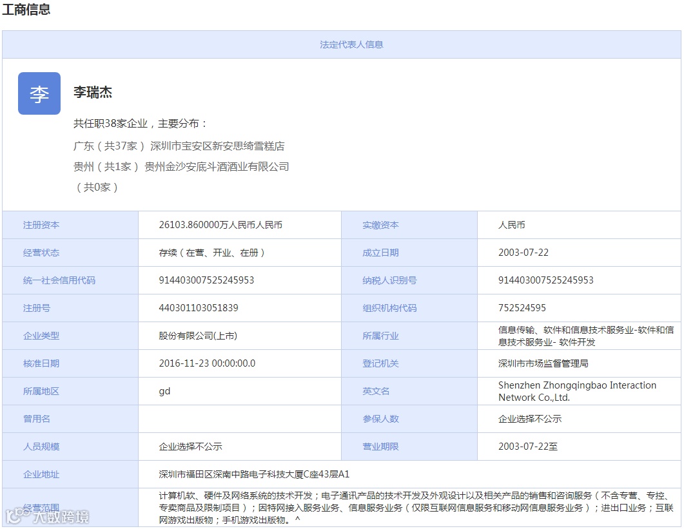
Task: Open legal representative 李瑞杰 name link
Action: pyautogui.click(x=92, y=92)
